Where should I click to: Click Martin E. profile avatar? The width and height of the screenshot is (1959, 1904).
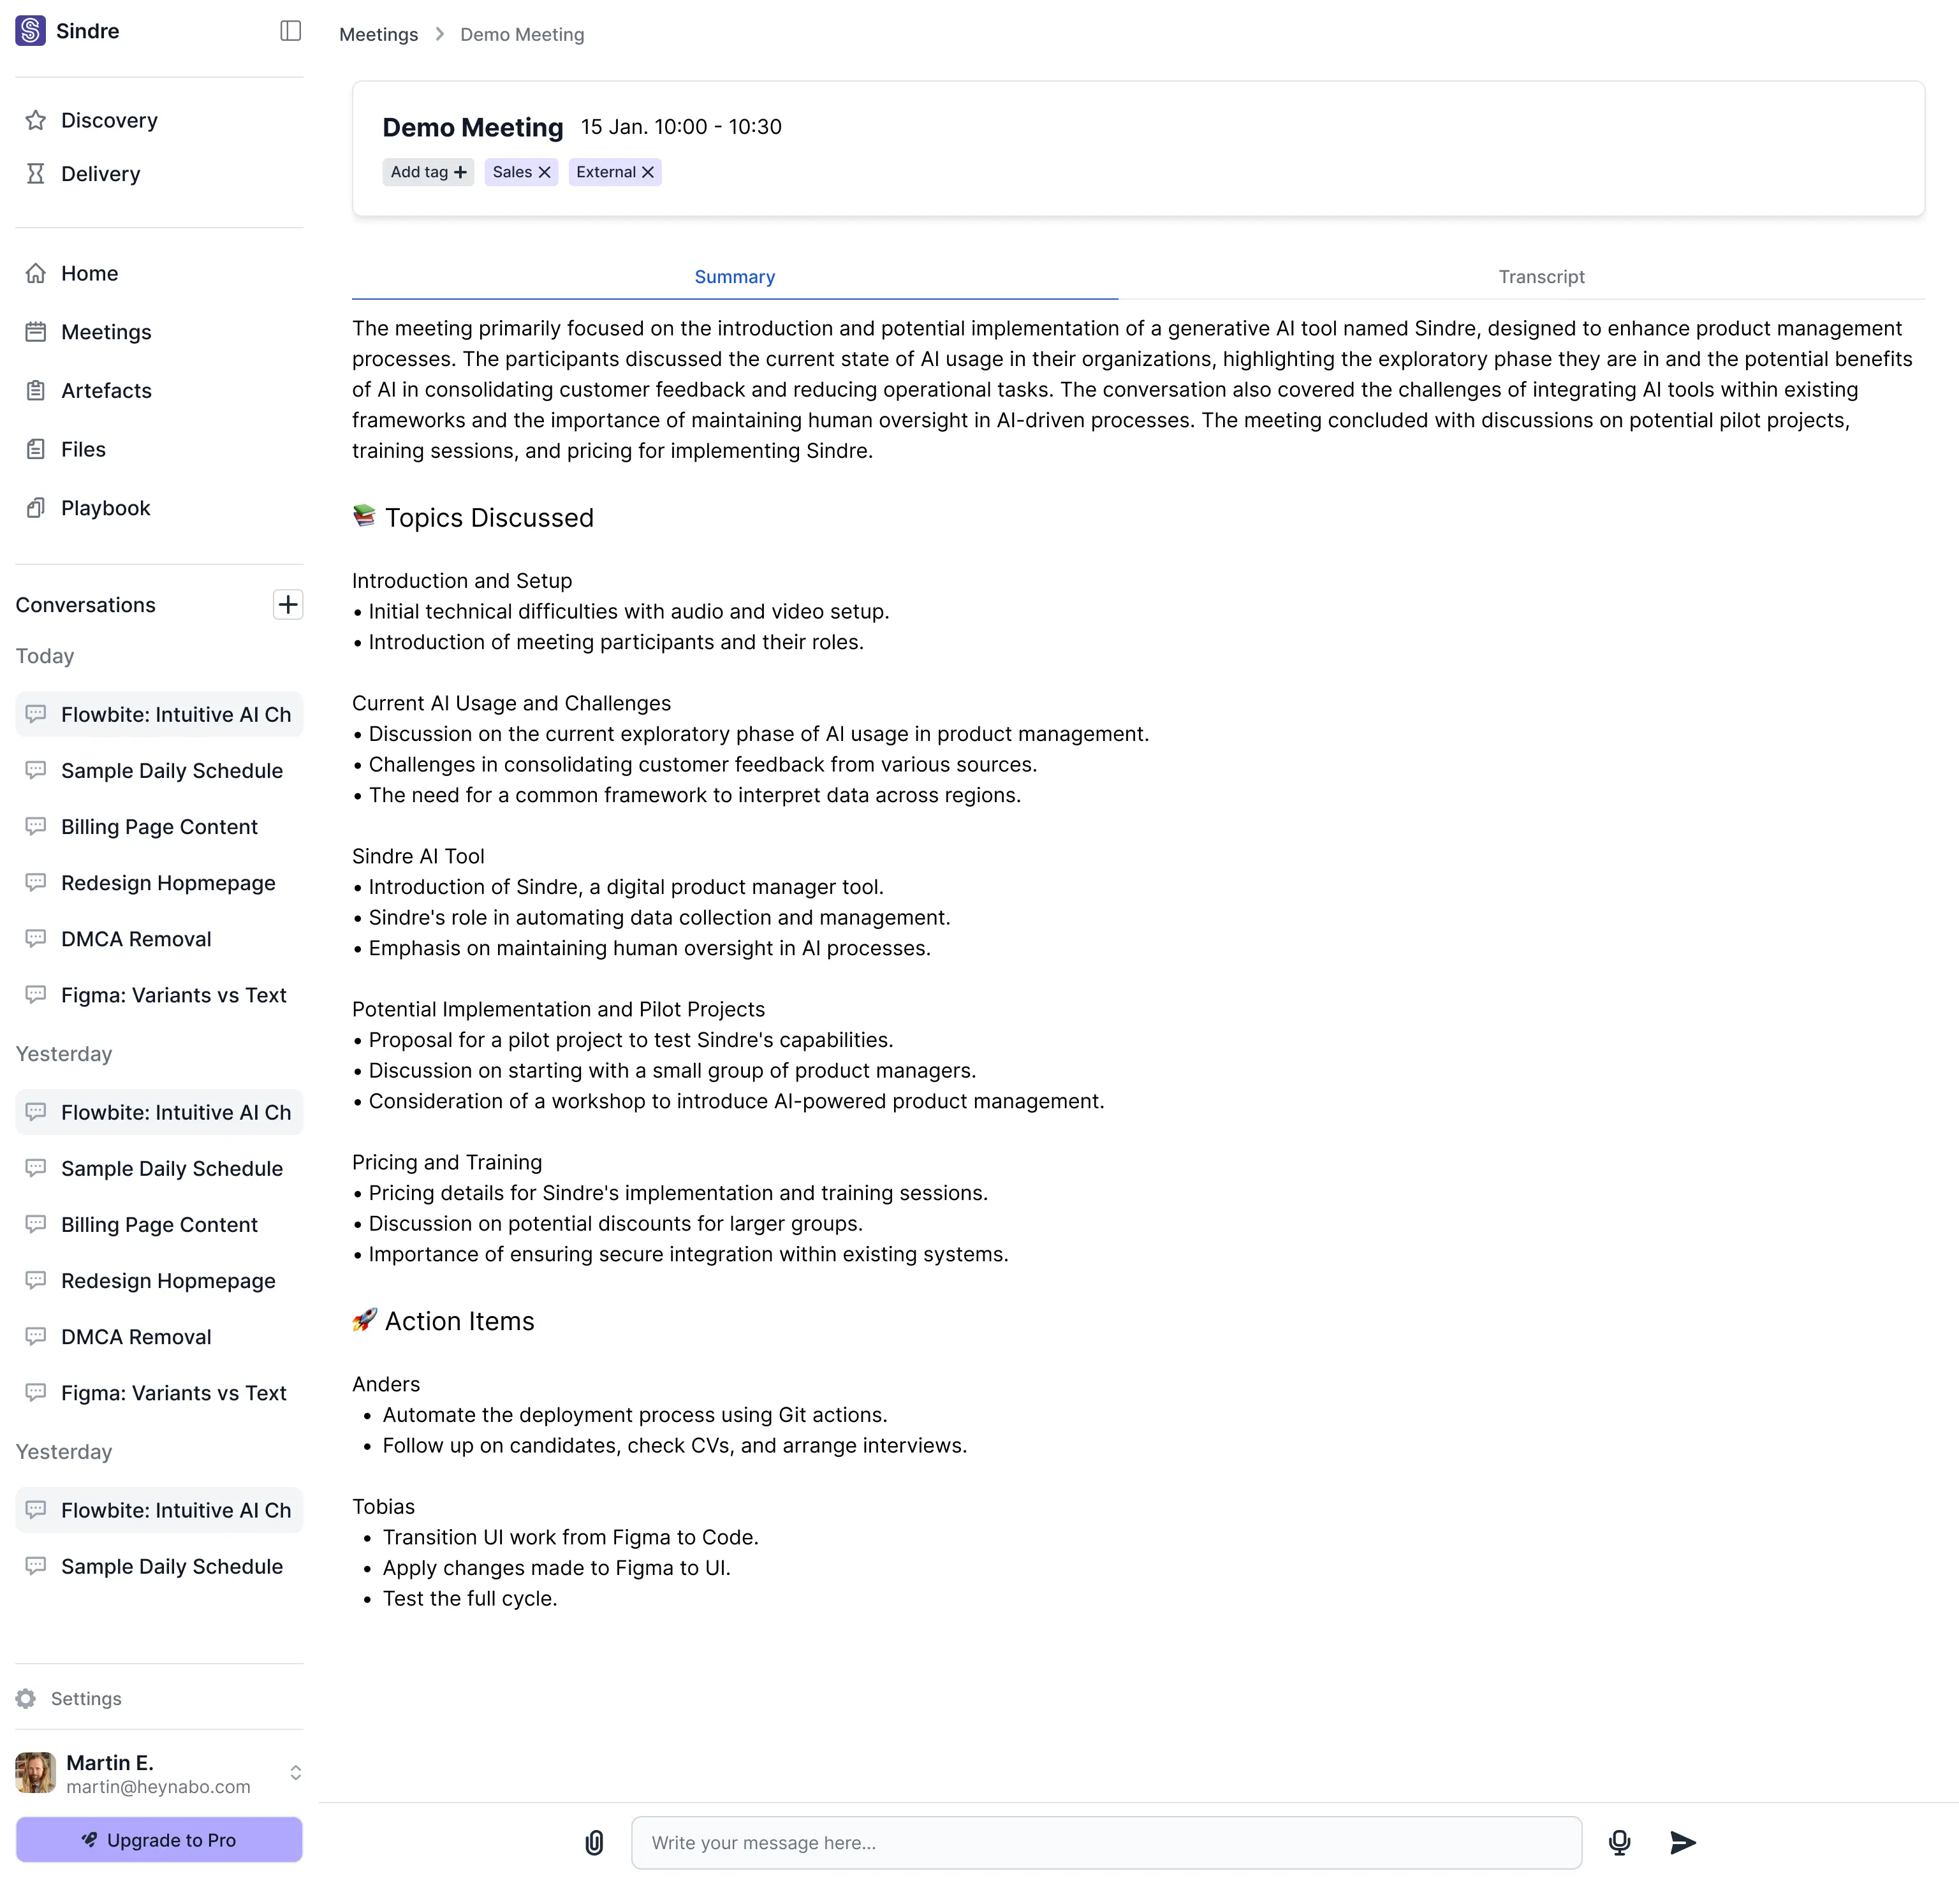(35, 1772)
